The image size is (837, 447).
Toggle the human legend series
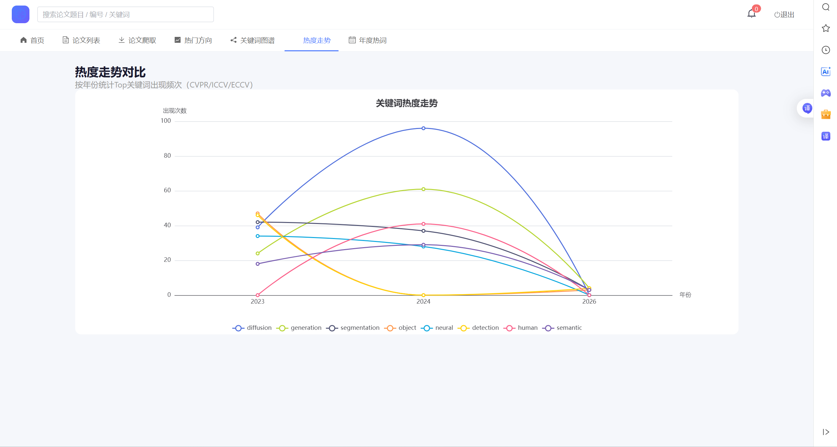(x=520, y=328)
